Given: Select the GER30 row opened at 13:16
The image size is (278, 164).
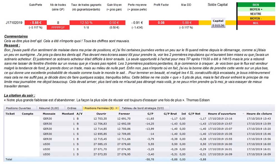Looking at the screenshot, I should [157, 119].
